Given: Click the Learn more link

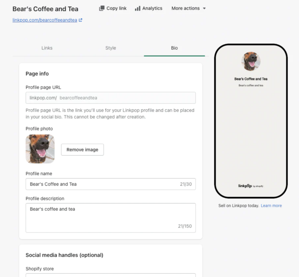Looking at the screenshot, I should pyautogui.click(x=271, y=206).
